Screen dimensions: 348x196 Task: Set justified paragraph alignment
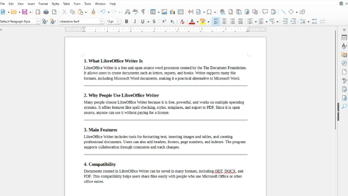click(240, 21)
